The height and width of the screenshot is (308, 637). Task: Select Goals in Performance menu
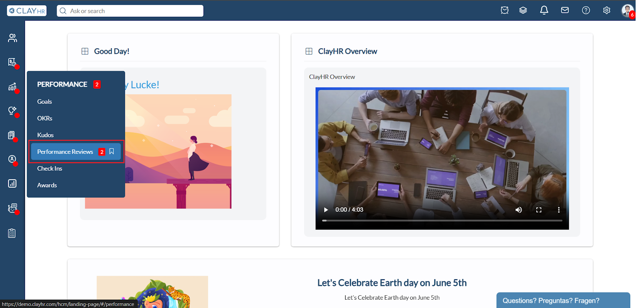(x=45, y=101)
